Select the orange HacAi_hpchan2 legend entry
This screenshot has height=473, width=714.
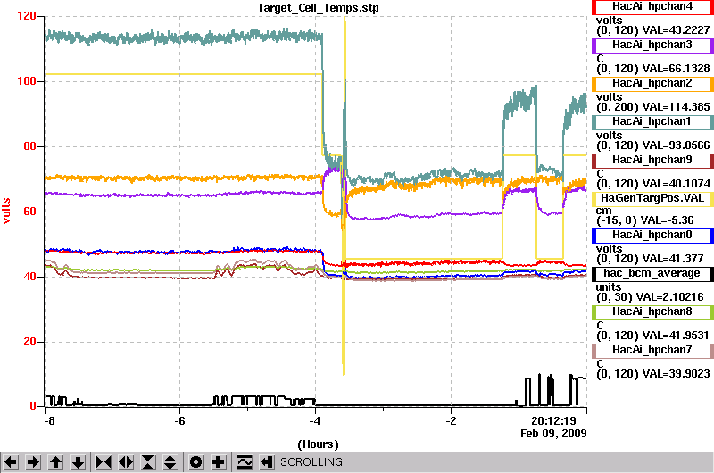click(x=652, y=83)
